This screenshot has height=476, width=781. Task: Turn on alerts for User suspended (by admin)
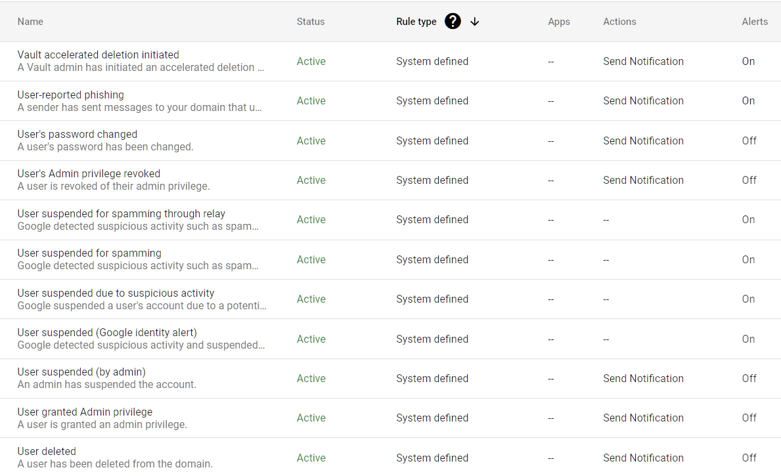pyautogui.click(x=748, y=378)
